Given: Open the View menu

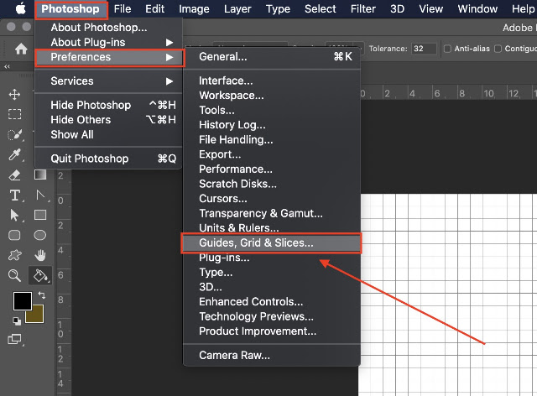Looking at the screenshot, I should (x=430, y=9).
